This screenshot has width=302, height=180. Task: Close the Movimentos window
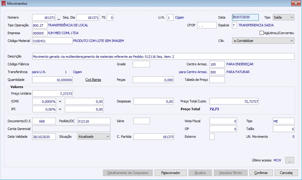pos(296,3)
